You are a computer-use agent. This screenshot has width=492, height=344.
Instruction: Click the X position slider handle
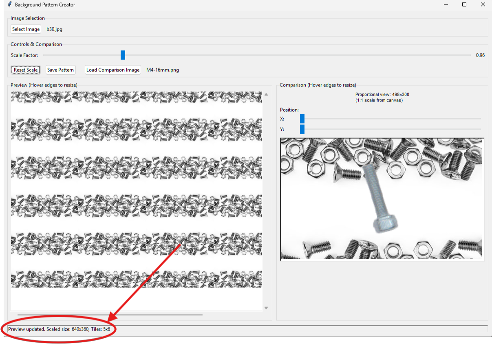pos(302,119)
